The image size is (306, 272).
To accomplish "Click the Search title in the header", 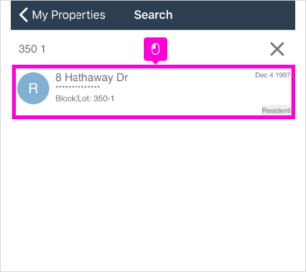I will point(153,15).
